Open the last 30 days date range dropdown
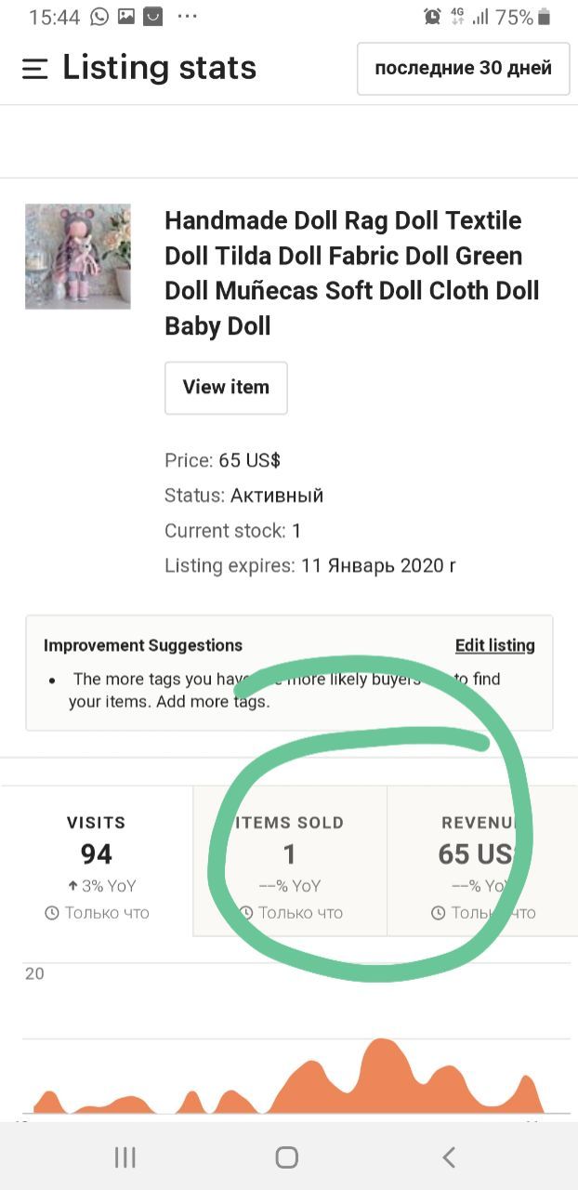This screenshot has width=578, height=1190. point(463,69)
